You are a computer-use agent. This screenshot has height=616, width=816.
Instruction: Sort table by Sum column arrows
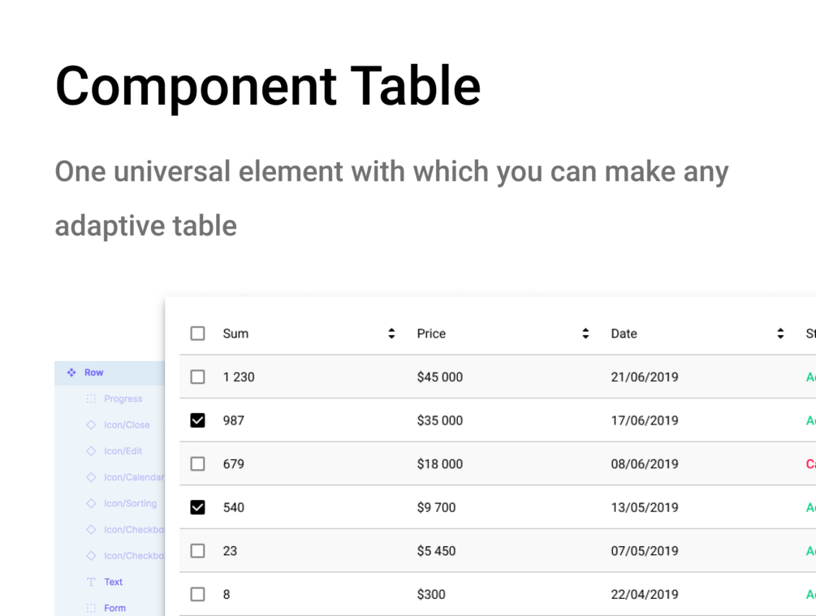391,334
